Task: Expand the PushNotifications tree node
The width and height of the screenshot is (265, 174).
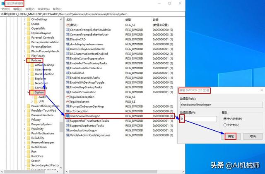Action: pos(25,133)
